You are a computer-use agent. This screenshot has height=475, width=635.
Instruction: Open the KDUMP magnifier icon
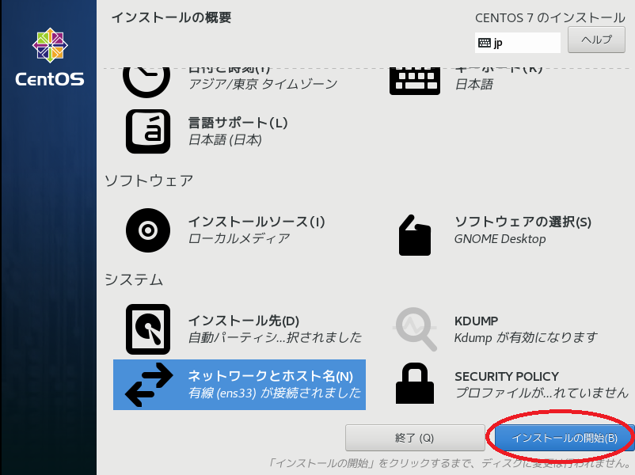pyautogui.click(x=416, y=329)
